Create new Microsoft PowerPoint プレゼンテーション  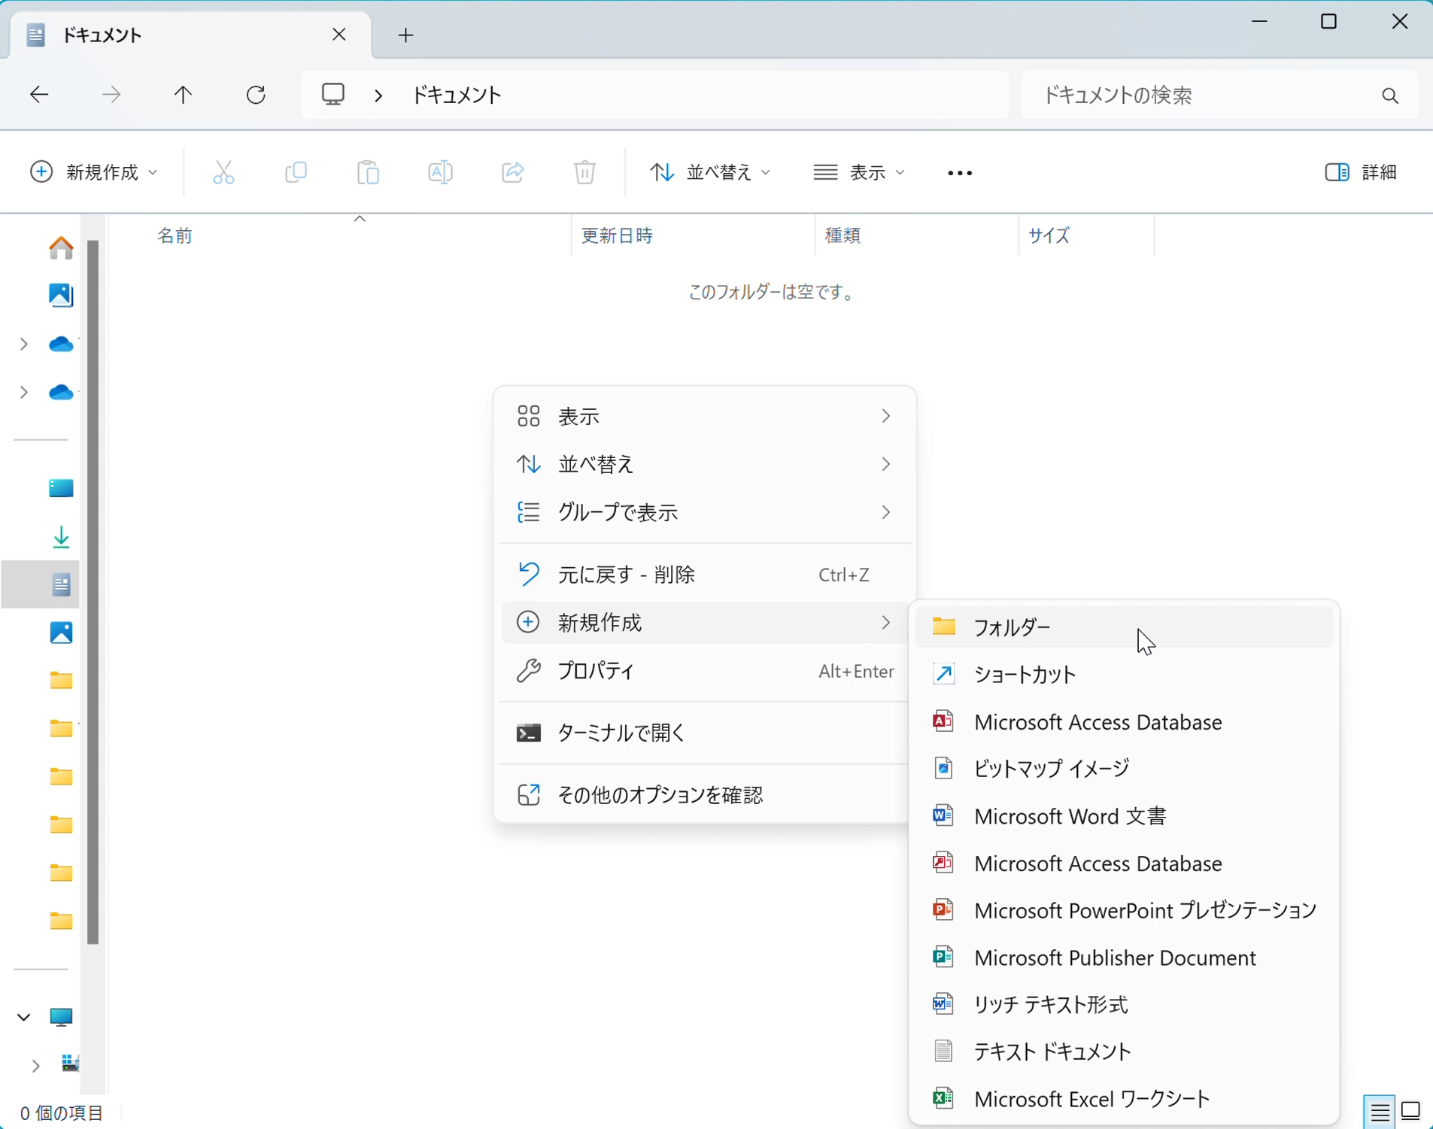[1124, 910]
